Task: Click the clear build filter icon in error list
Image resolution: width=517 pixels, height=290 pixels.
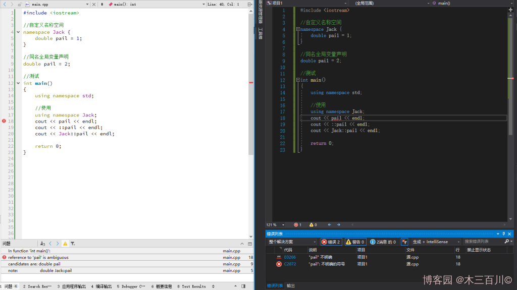Action: click(404, 242)
